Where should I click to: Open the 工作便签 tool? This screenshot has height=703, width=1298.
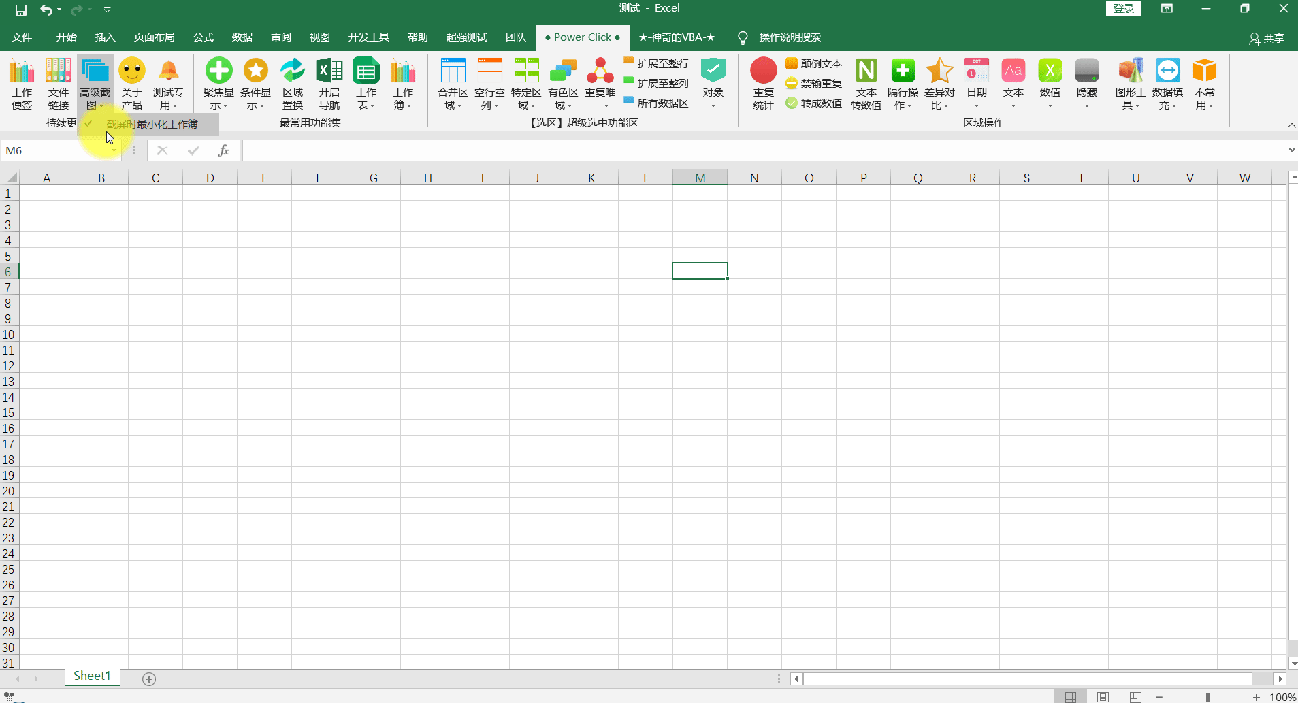22,84
